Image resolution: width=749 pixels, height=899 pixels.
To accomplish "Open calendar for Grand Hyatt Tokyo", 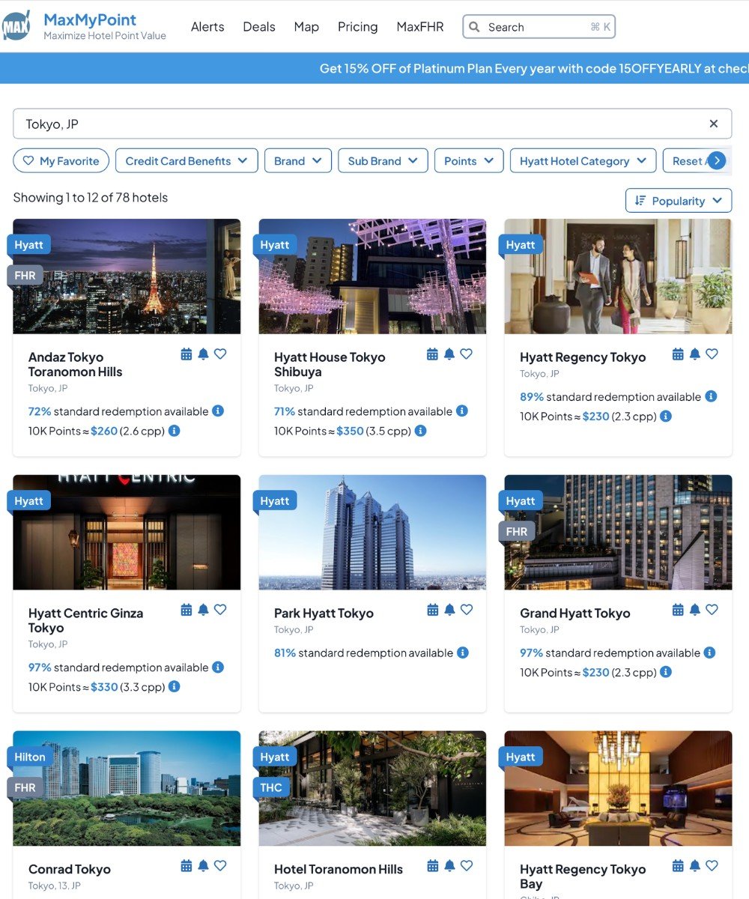I will click(x=678, y=610).
